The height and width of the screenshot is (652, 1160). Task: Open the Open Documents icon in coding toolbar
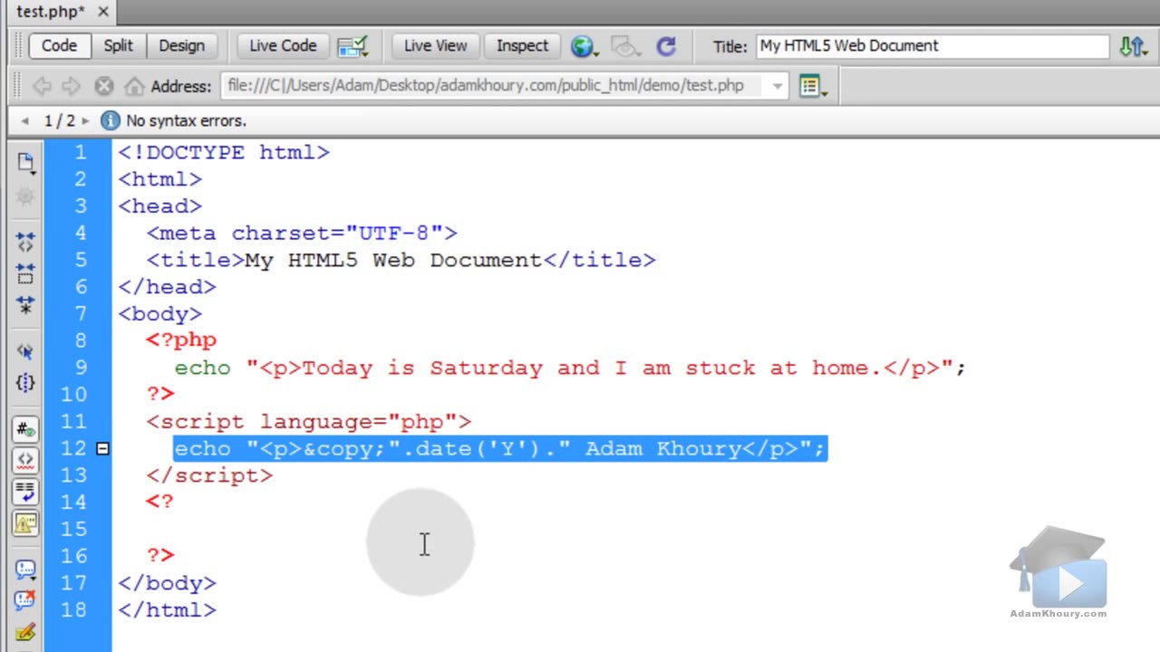click(25, 164)
